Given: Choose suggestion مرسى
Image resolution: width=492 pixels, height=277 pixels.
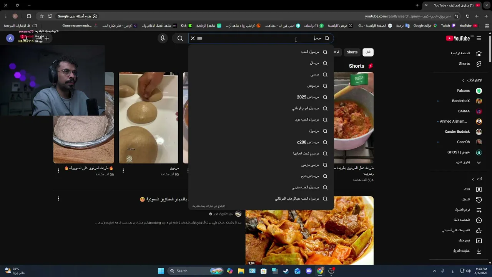Looking at the screenshot, I should click(261, 75).
